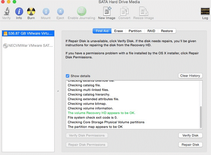
Task: Click the Mount toolbar icon
Action: [46, 12]
